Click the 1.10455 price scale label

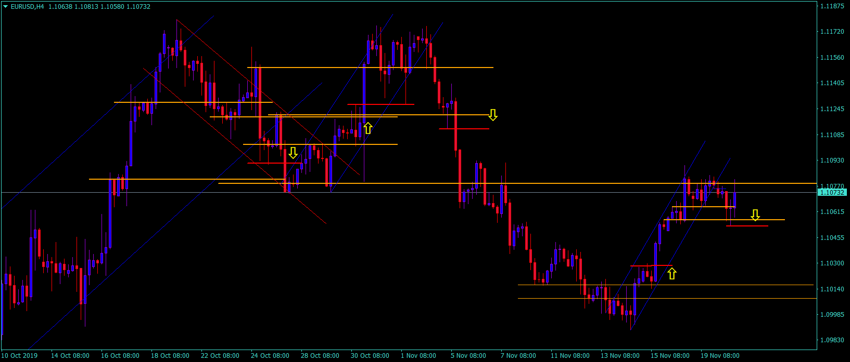832,238
